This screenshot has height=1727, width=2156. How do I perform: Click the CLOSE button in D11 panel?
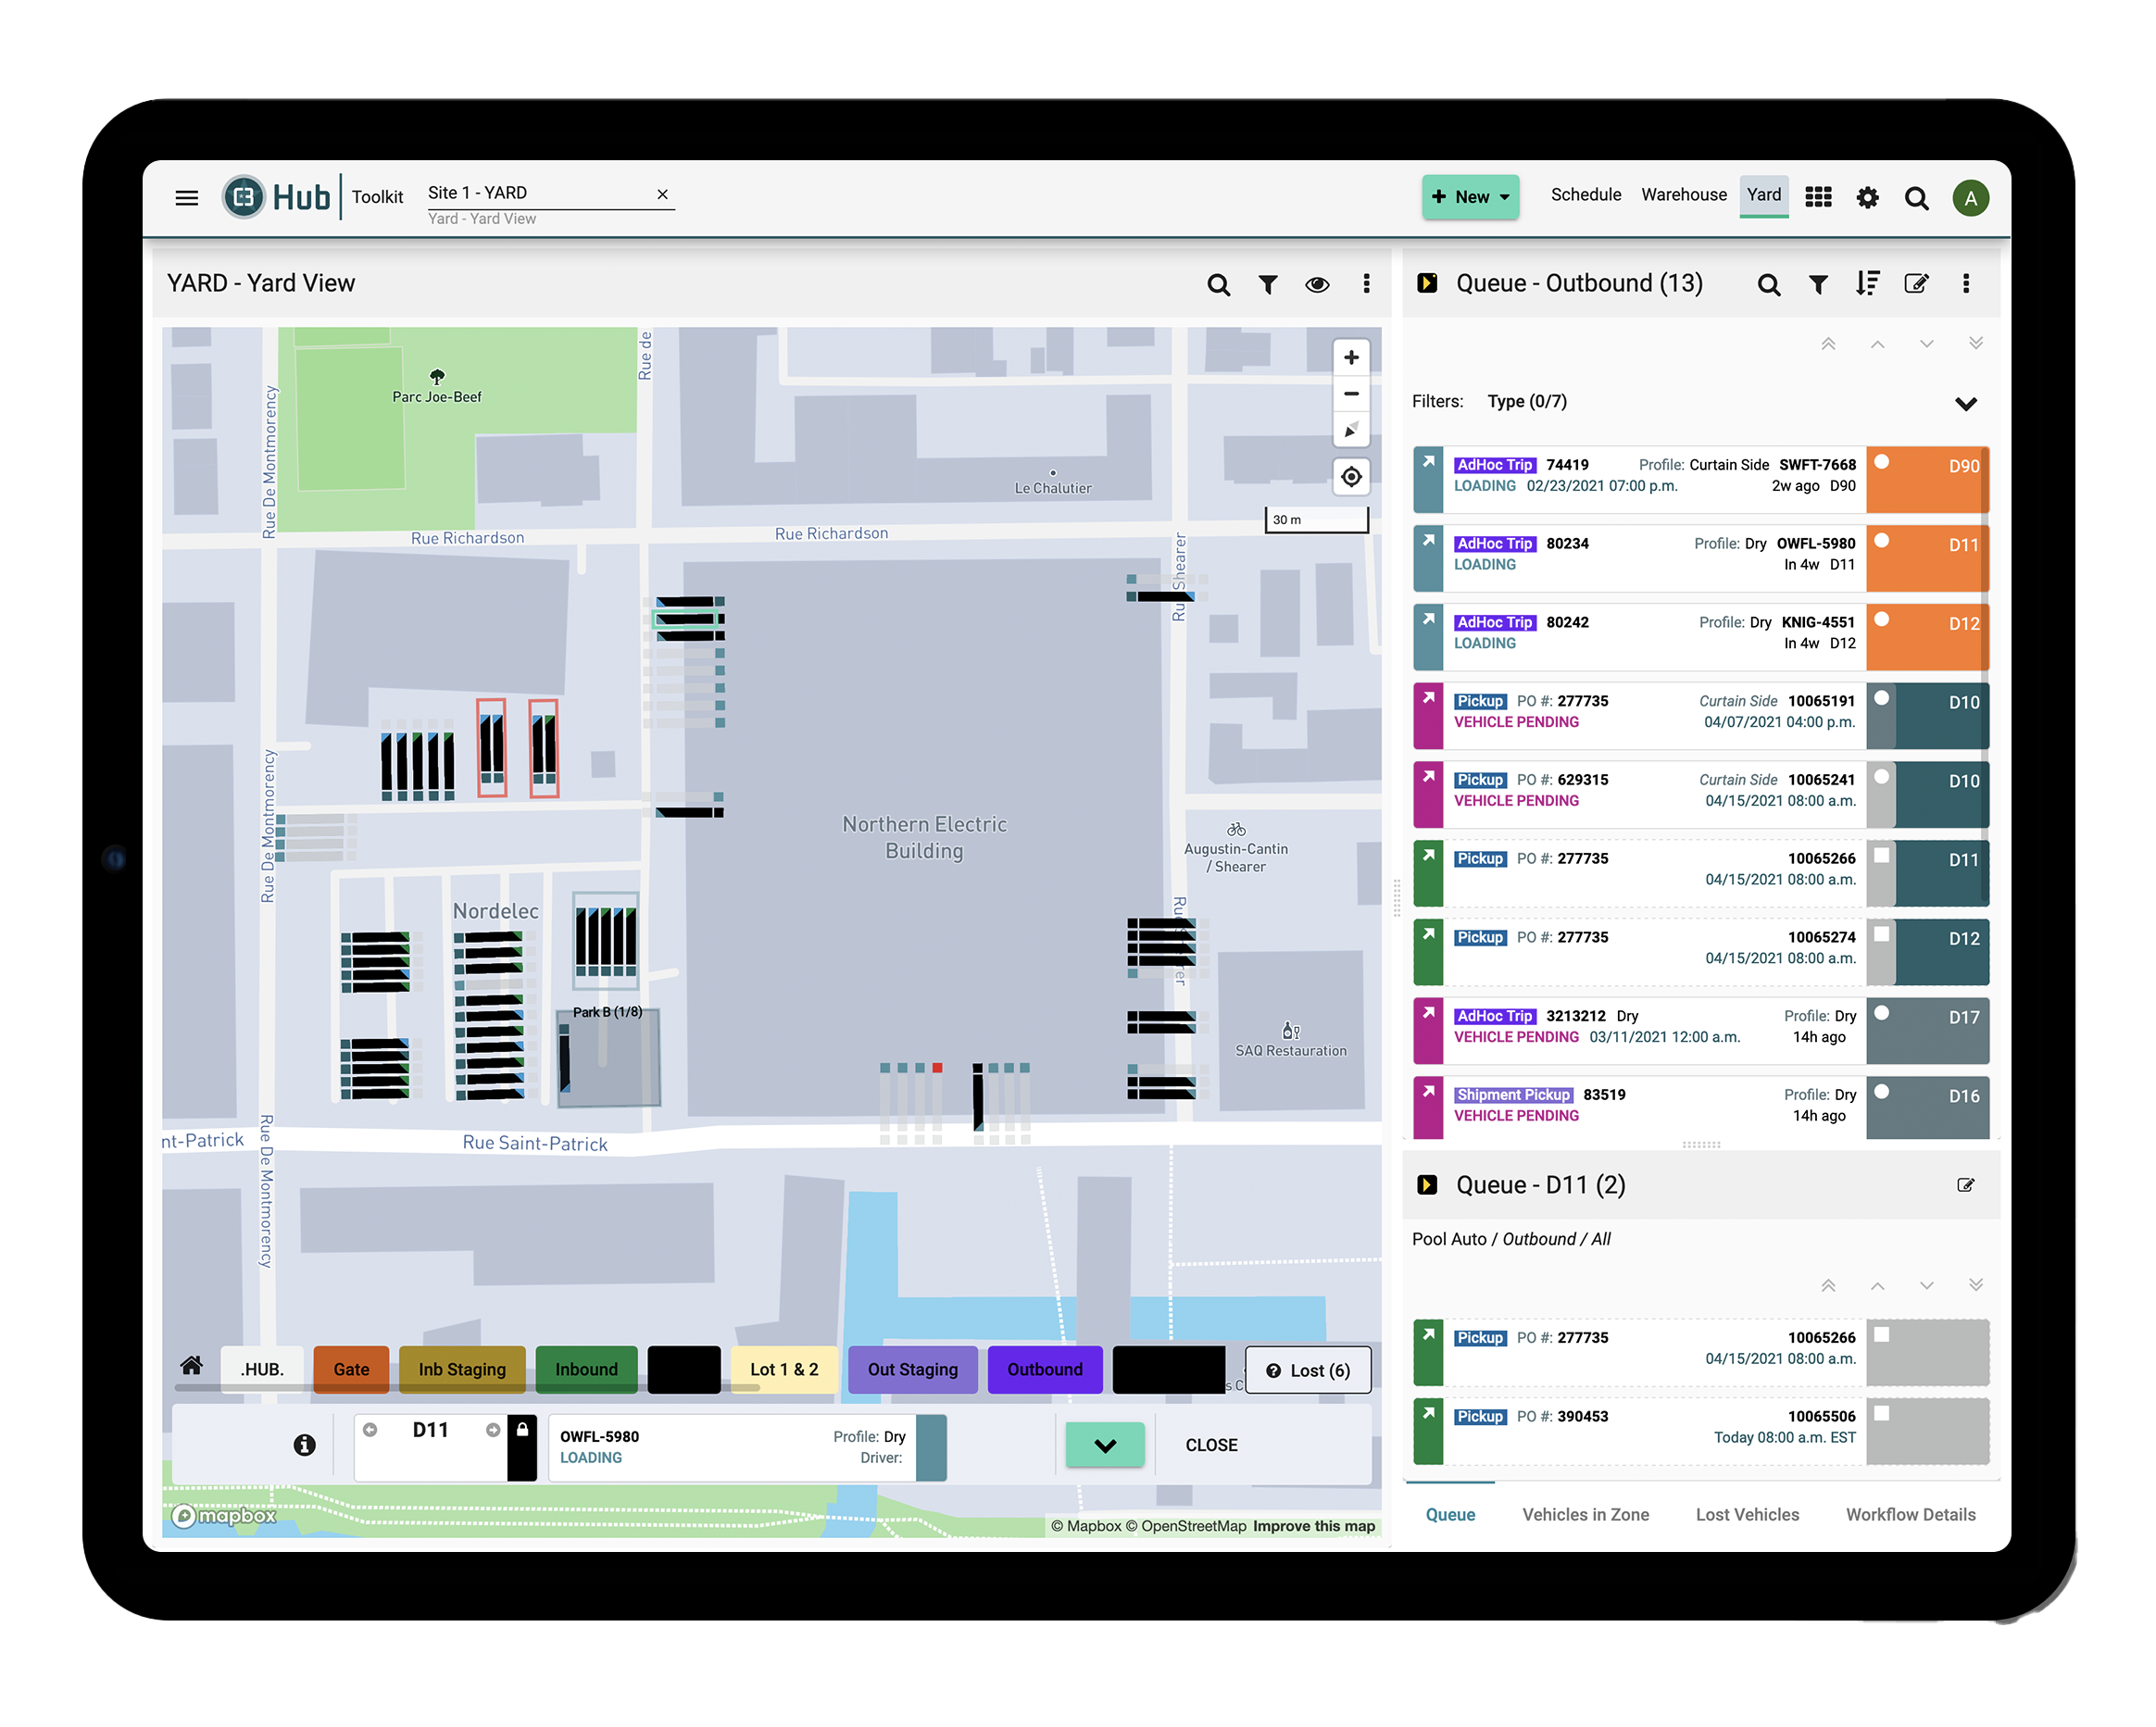(1211, 1445)
